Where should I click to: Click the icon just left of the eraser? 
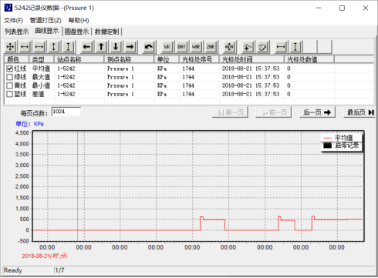tap(248, 47)
